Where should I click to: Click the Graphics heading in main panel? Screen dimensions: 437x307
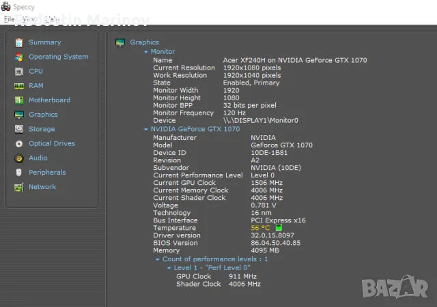pos(144,42)
